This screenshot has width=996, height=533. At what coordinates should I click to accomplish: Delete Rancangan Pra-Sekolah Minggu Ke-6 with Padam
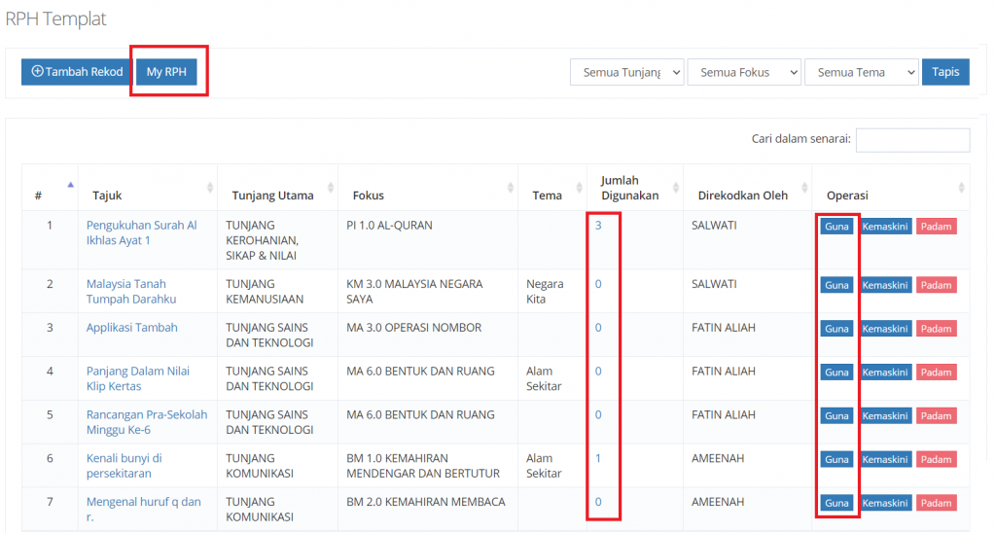click(x=936, y=416)
